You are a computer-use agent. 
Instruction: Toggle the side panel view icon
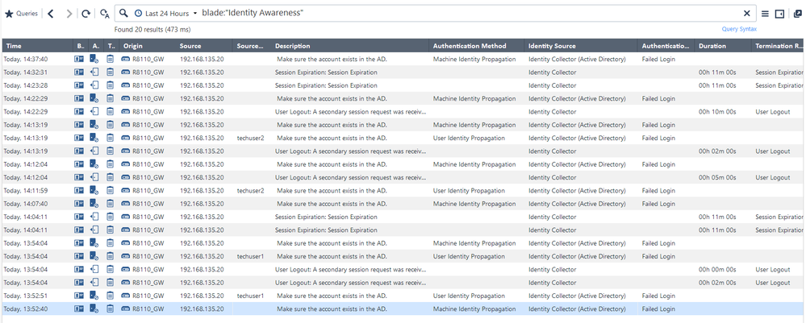[x=779, y=14]
